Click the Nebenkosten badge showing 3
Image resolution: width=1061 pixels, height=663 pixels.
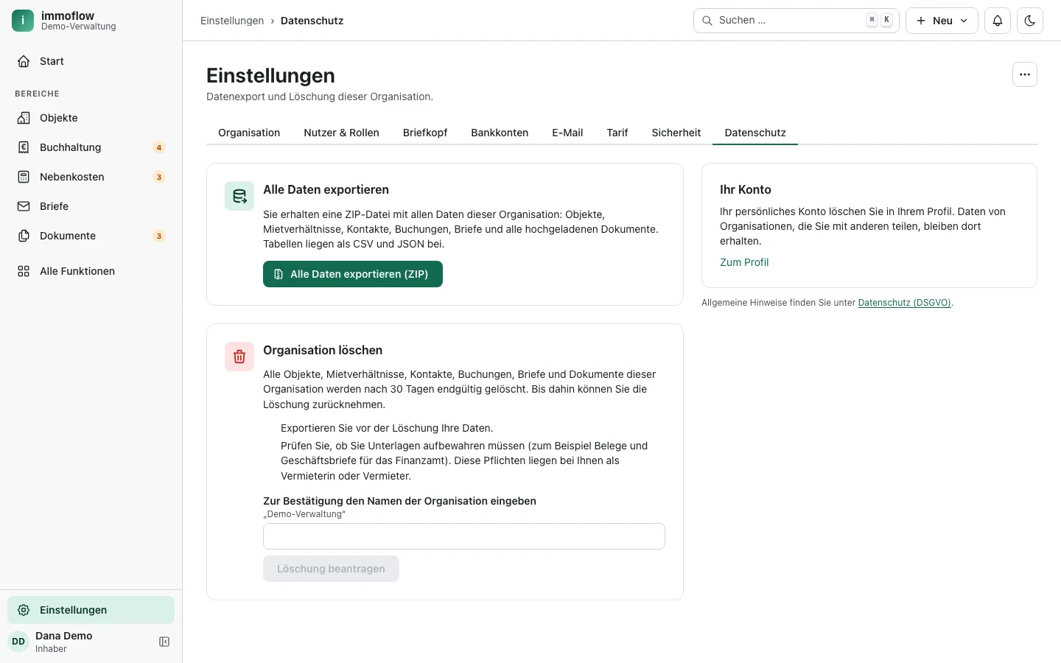pyautogui.click(x=159, y=177)
